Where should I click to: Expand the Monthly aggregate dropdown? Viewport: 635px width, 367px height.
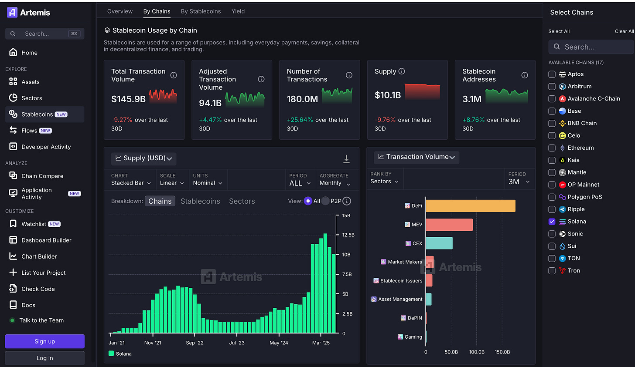point(335,183)
